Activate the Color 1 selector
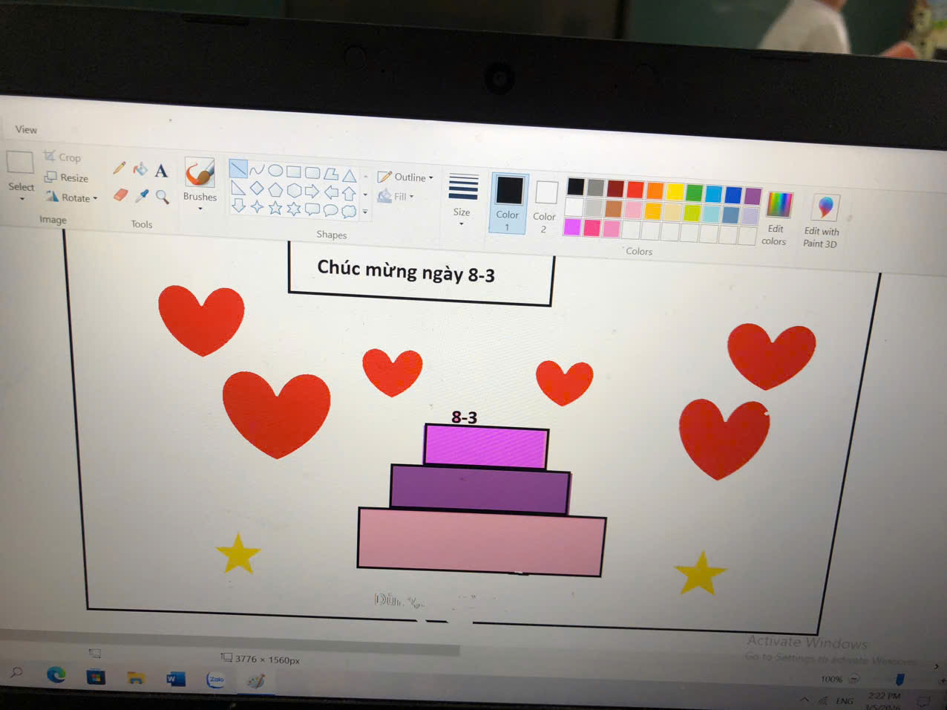 point(508,202)
